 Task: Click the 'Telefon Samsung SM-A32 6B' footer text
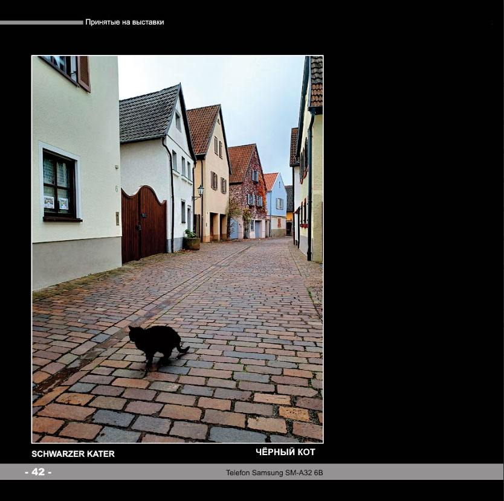[274, 473]
